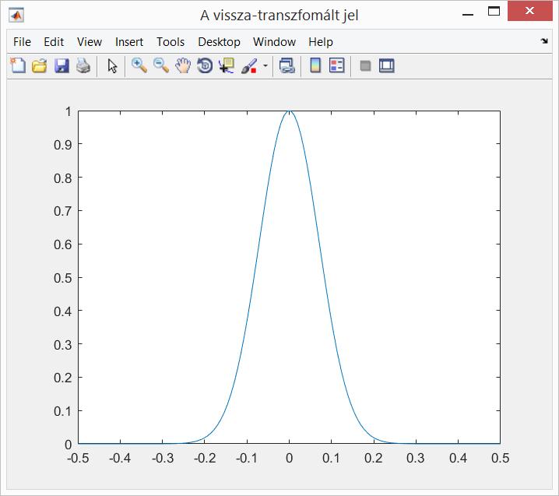
Task: Select the Data Cursor tool
Action: pyautogui.click(x=227, y=66)
